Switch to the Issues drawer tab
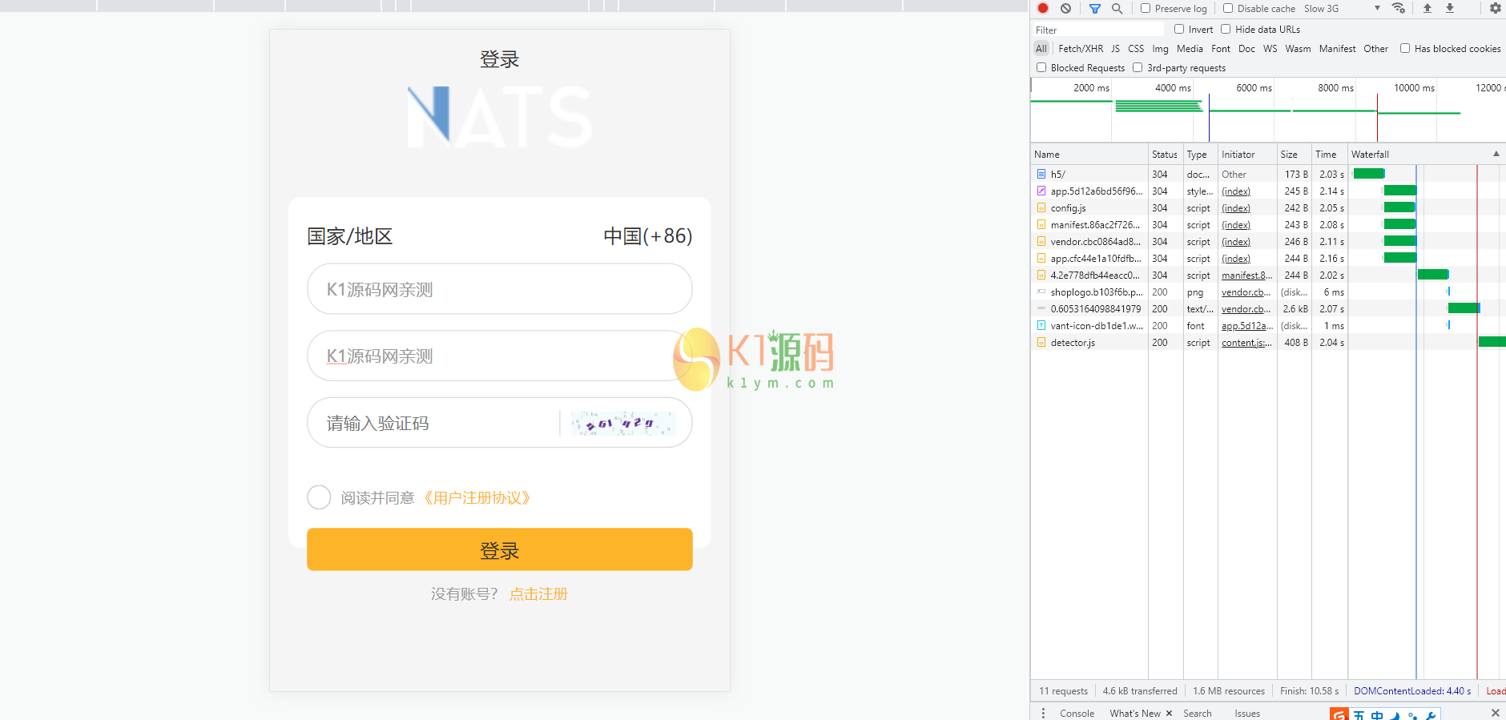The image size is (1506, 720). pyautogui.click(x=1247, y=714)
